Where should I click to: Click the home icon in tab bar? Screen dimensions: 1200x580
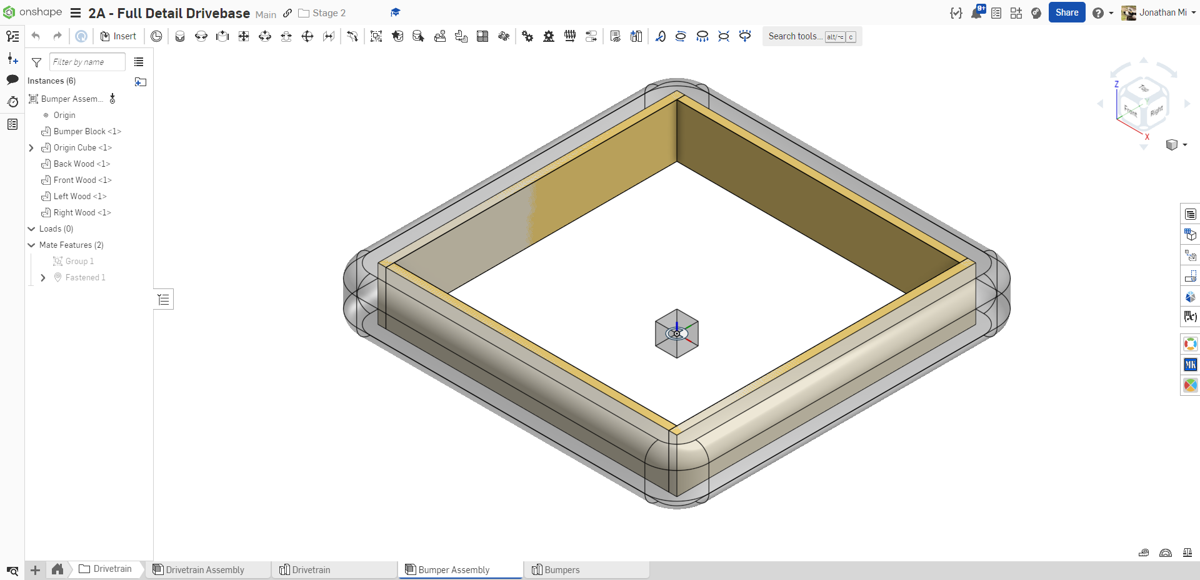point(57,569)
